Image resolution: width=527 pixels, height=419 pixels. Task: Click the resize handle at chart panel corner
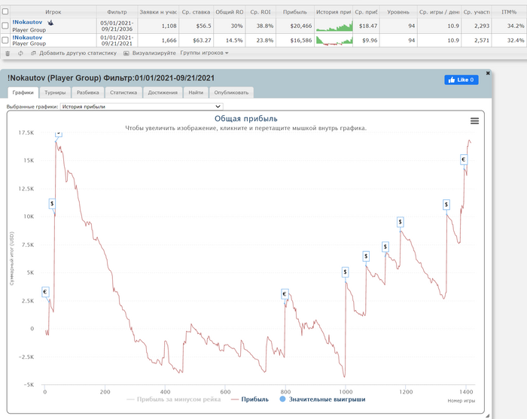point(487,416)
